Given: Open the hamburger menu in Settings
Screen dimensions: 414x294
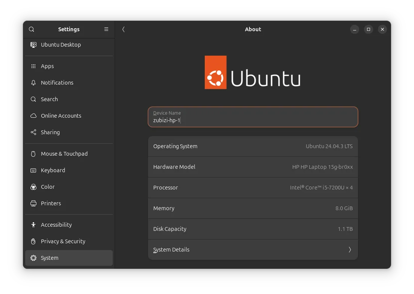Looking at the screenshot, I should (x=106, y=29).
